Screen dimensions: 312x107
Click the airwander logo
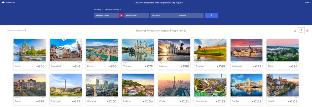[x=8, y=2]
